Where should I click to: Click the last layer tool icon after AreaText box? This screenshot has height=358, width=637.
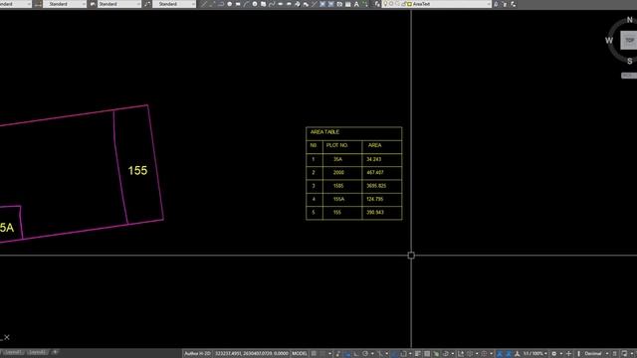(514, 4)
